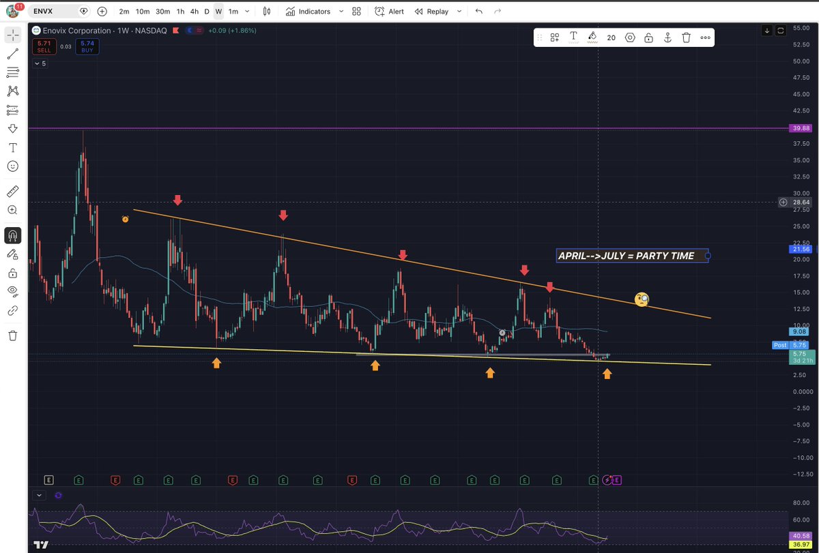Start bar Replay mode
The width and height of the screenshot is (819, 553).
click(431, 12)
